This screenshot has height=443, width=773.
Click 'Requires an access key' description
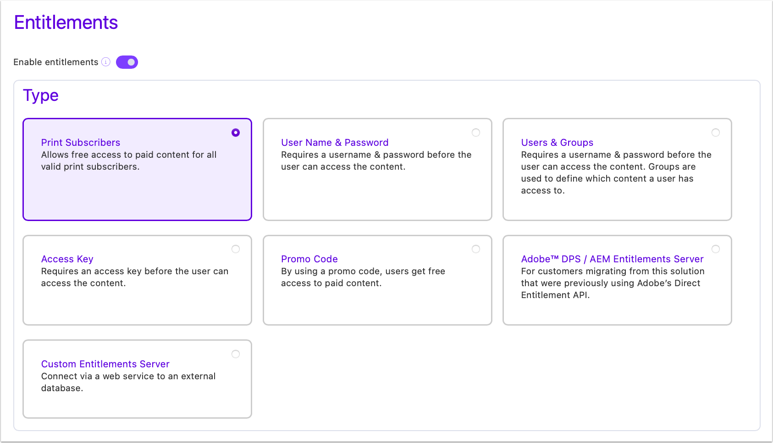135,277
